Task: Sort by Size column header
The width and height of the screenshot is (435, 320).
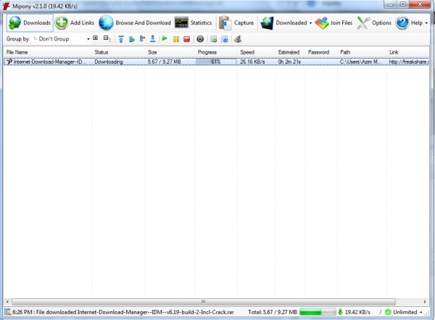Action: pos(170,52)
